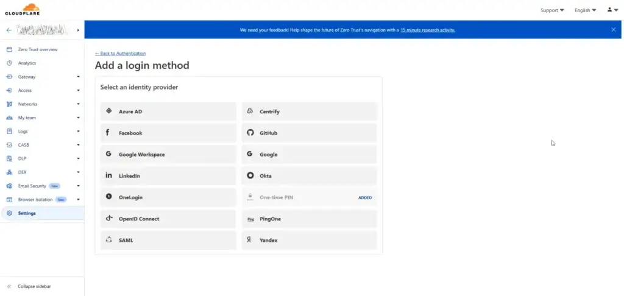
Task: Click Collapse sidebar text
Action: (34, 286)
